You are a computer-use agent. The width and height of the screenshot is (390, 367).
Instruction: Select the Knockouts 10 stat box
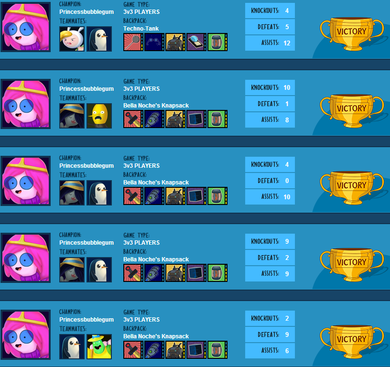270,87
